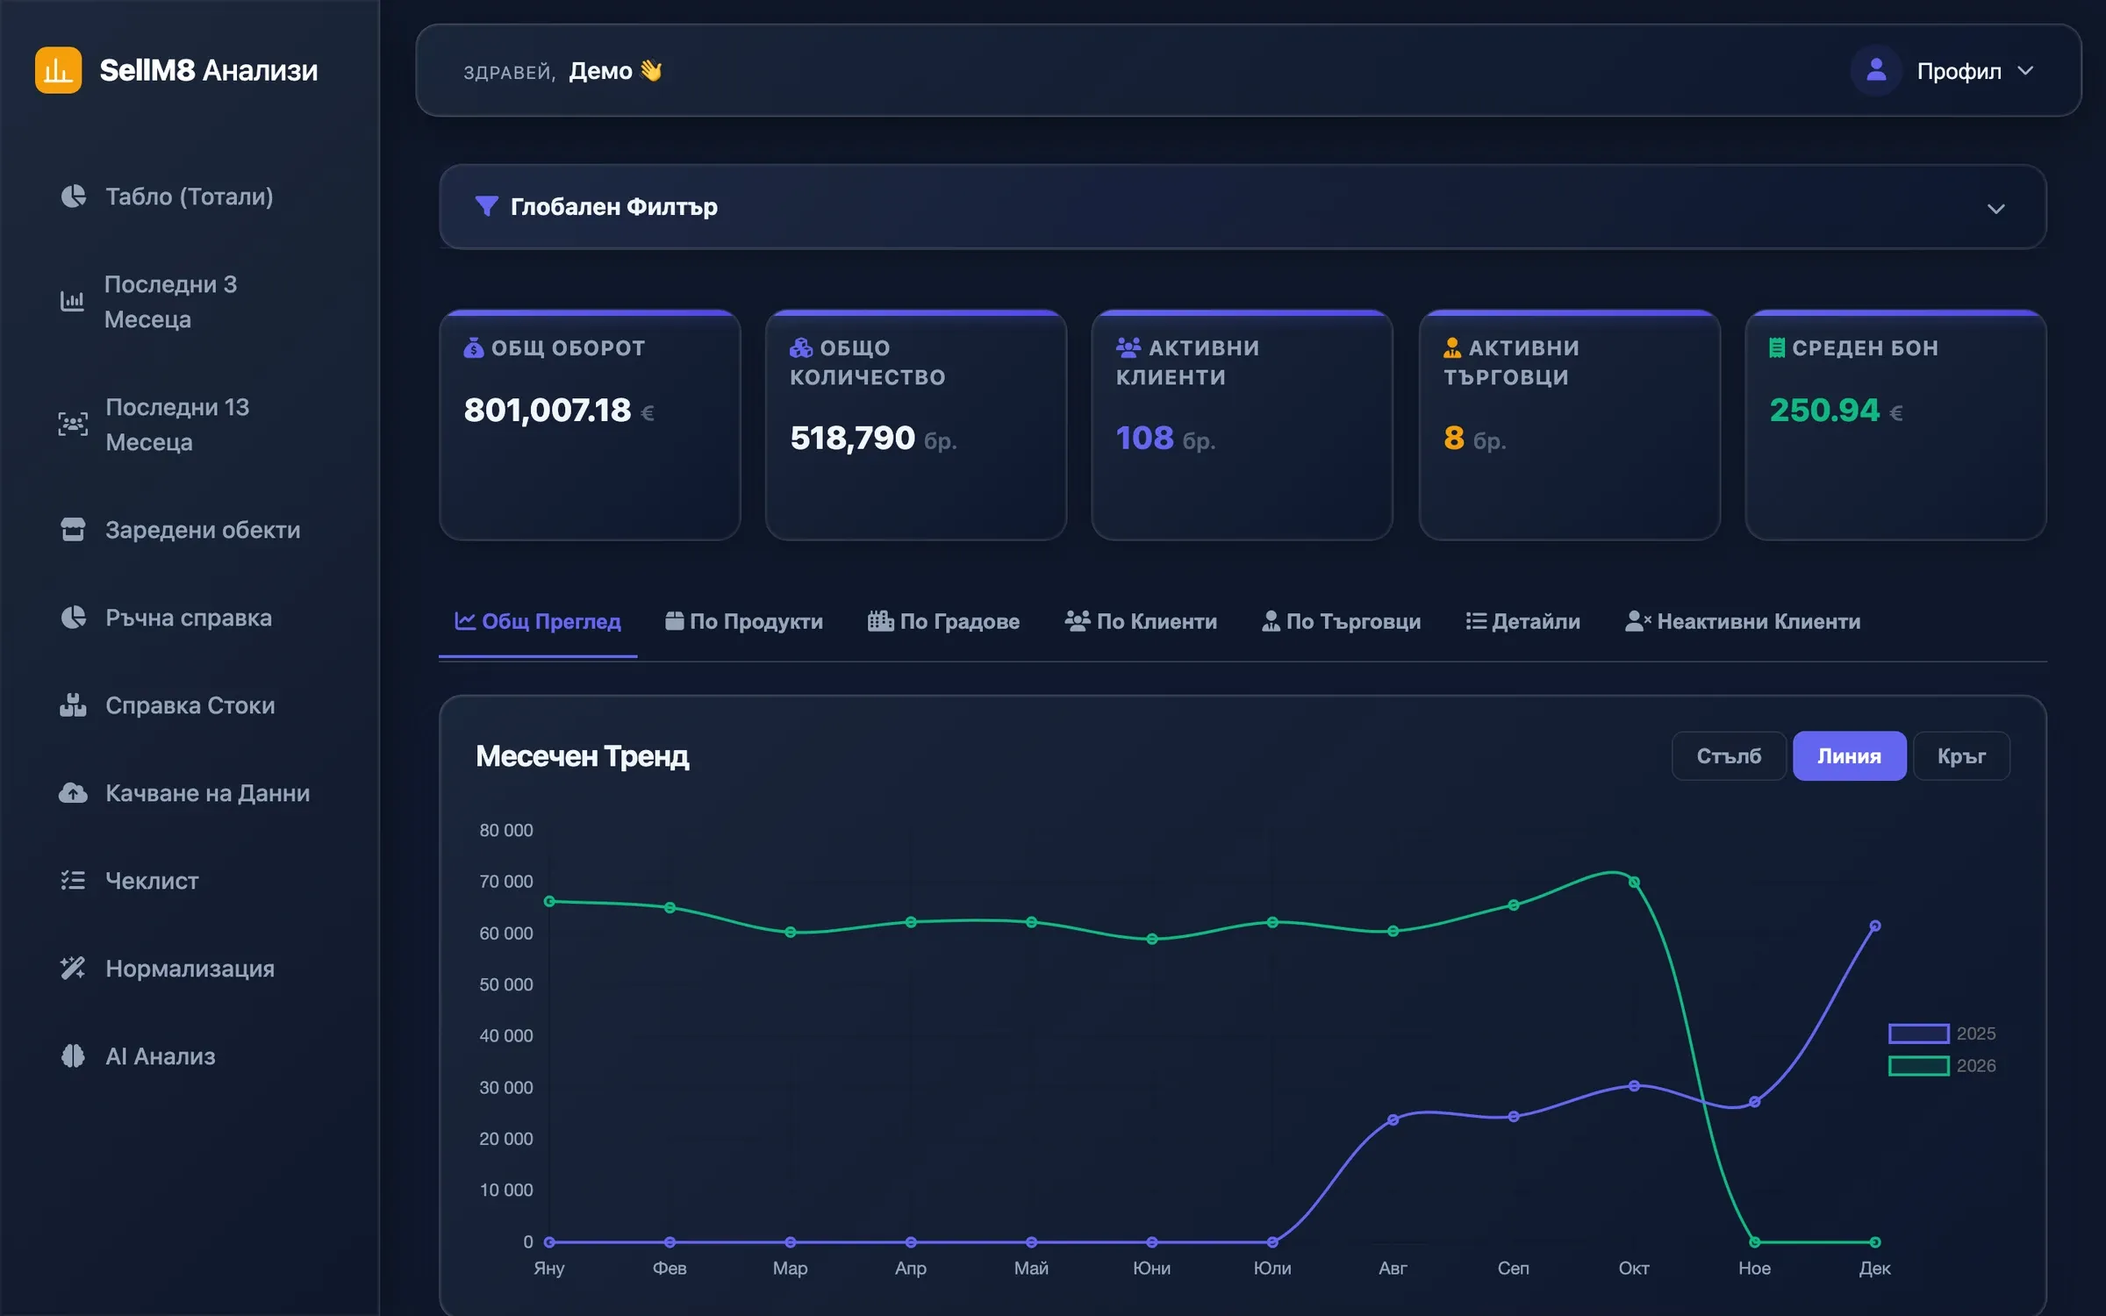Click the Последни 3 Месеца chart icon
The width and height of the screenshot is (2106, 1316).
coord(72,301)
